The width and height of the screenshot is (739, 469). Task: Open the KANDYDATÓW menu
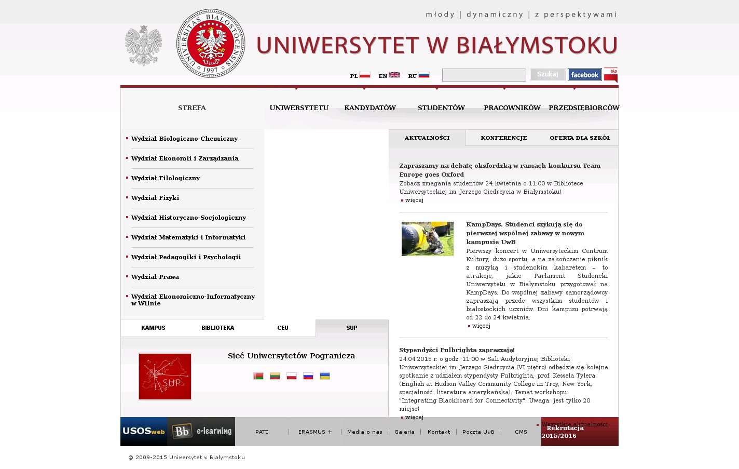370,108
